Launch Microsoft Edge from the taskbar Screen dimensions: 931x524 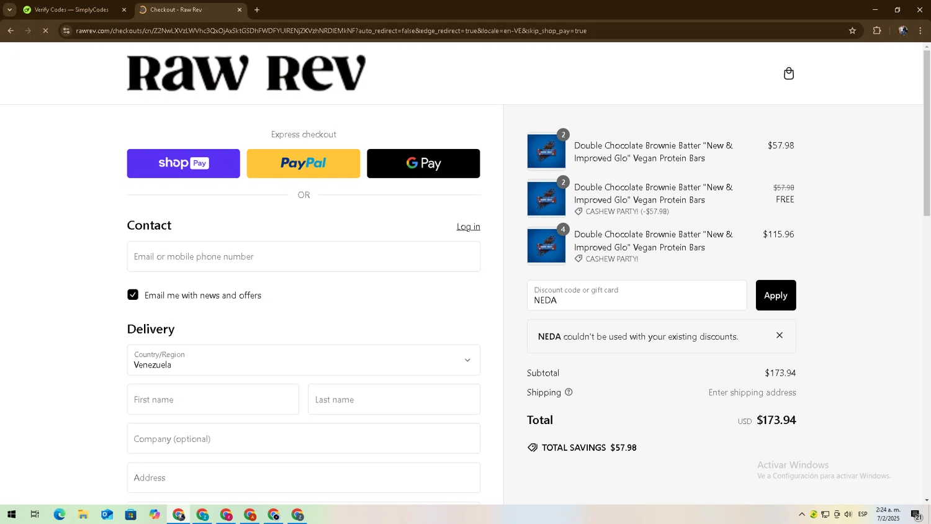pyautogui.click(x=59, y=515)
